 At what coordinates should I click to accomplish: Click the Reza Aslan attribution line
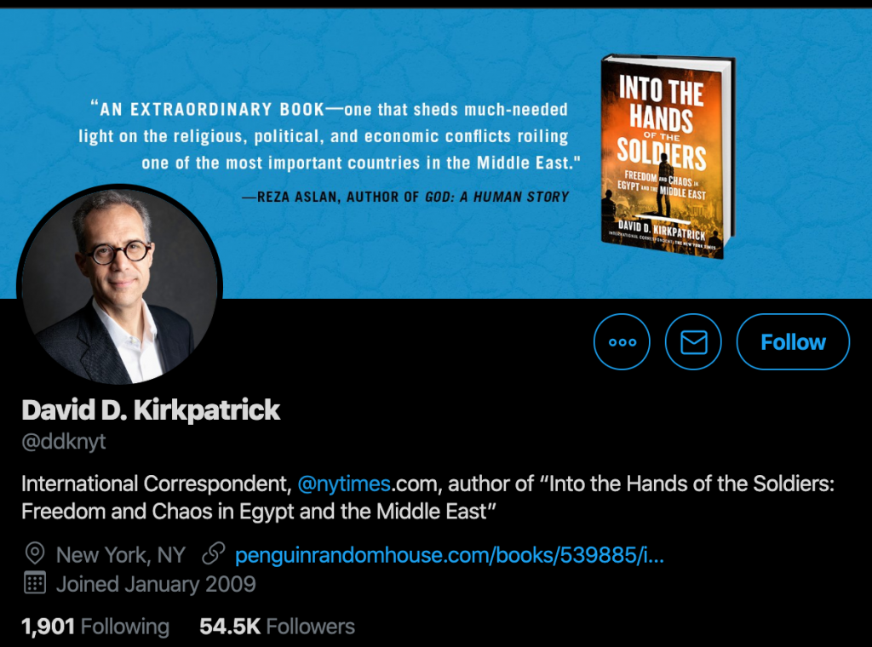(x=405, y=197)
